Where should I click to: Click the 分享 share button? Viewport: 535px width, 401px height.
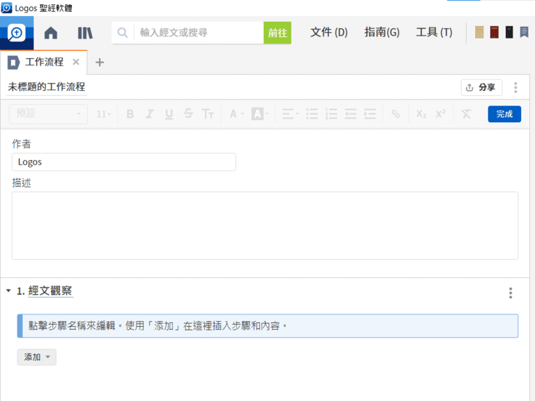coord(481,87)
